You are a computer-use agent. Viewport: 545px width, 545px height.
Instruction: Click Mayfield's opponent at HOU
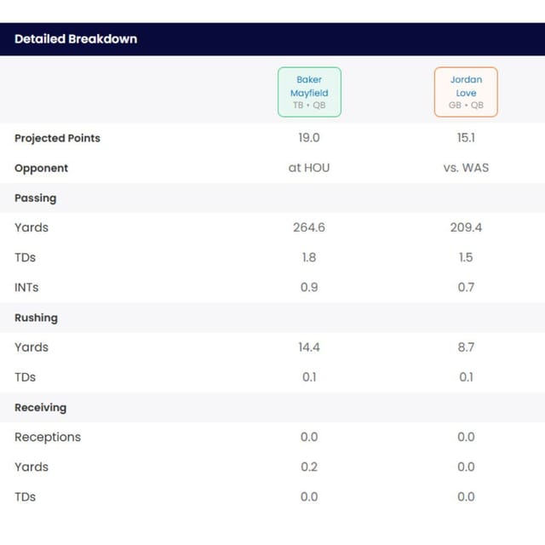[x=309, y=168]
